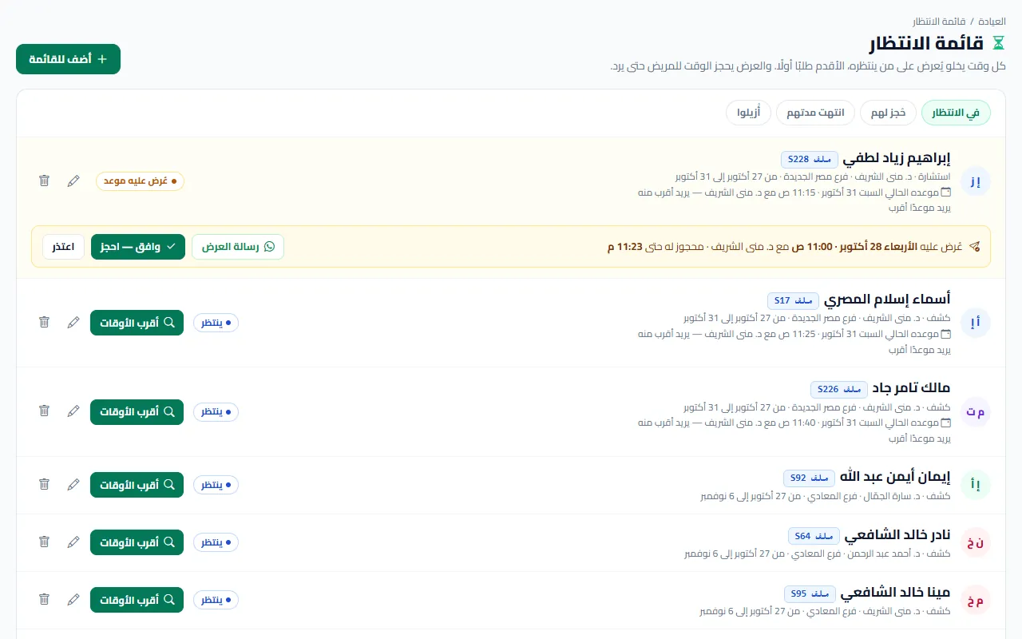This screenshot has width=1022, height=639.
Task: Switch to the حُجز لهم tab
Action: pos(888,113)
